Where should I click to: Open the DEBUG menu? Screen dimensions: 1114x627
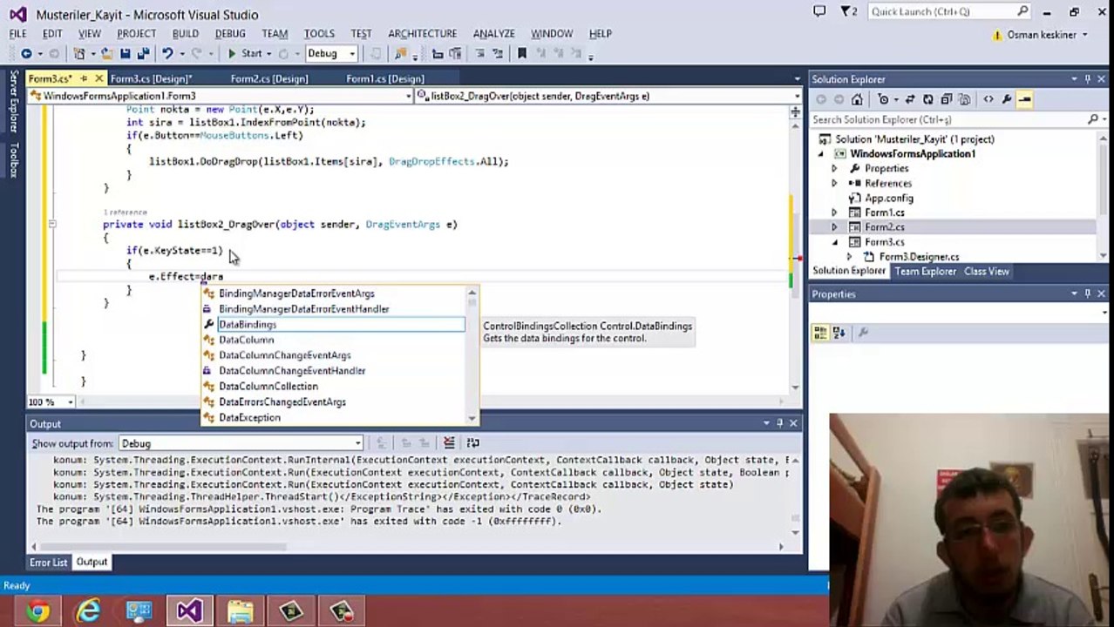230,33
